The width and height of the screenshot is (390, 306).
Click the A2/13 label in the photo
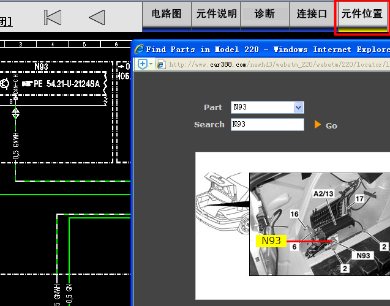point(323,193)
